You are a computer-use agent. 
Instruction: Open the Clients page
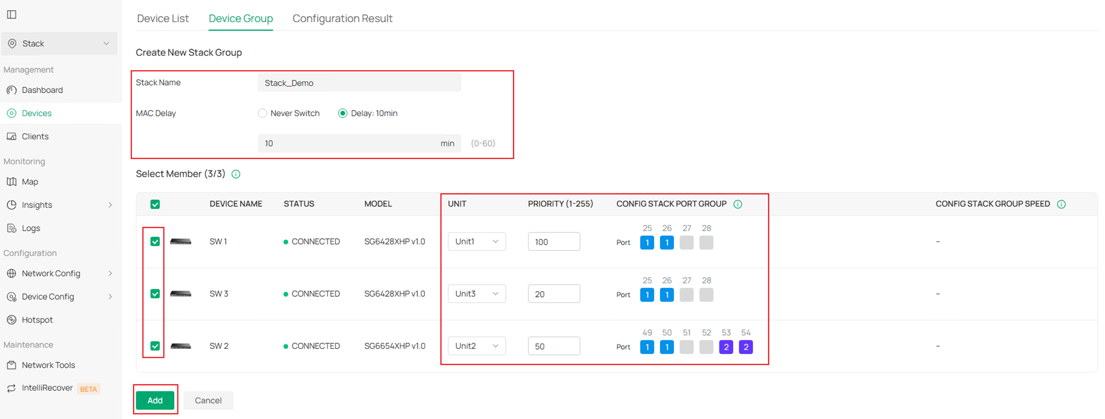pyautogui.click(x=35, y=136)
